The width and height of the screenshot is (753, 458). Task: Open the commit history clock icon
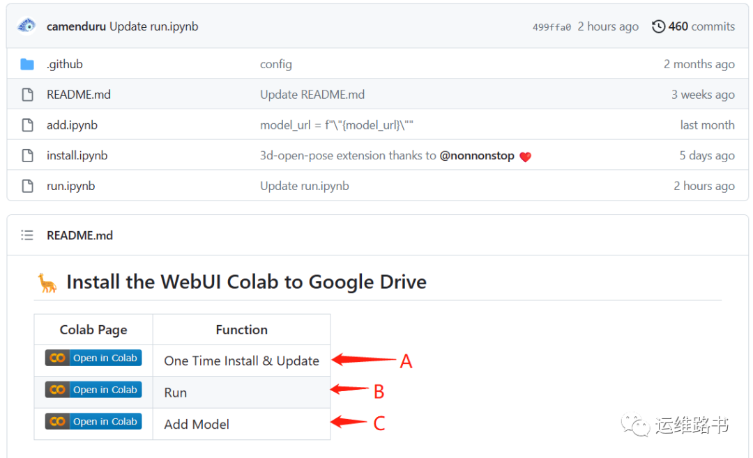pos(658,26)
